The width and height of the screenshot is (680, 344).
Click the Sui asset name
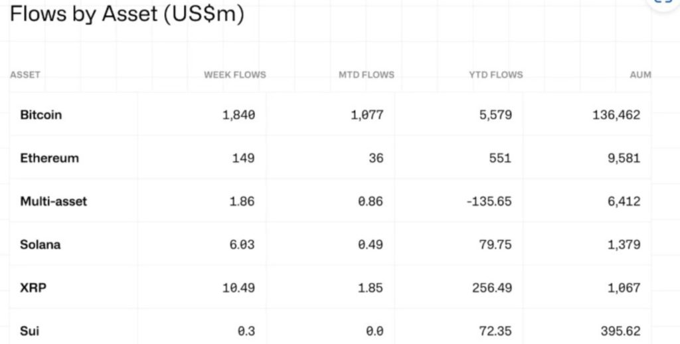coord(30,331)
